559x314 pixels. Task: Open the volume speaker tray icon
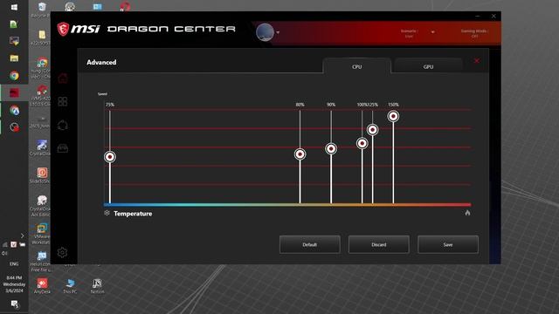coord(4,254)
